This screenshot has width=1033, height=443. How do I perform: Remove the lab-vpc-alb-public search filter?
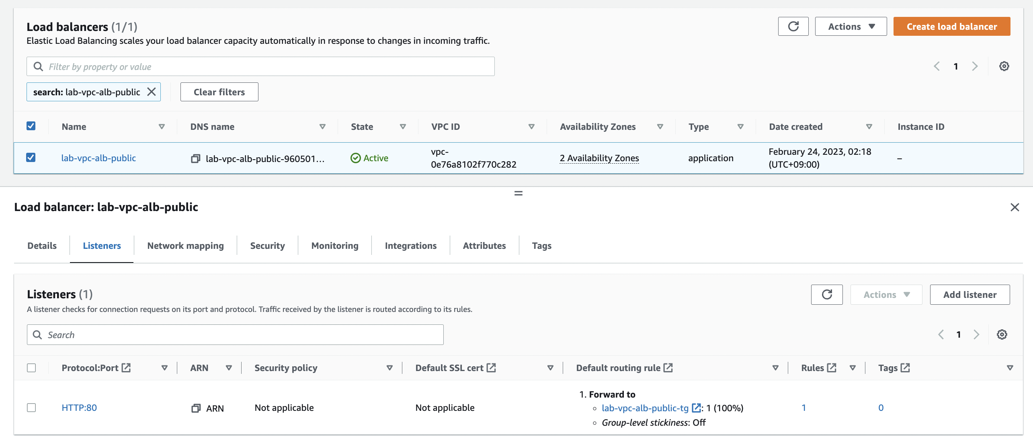pyautogui.click(x=152, y=92)
